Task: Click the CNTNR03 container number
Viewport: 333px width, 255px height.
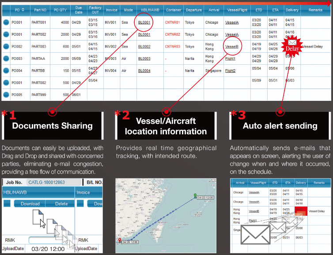Action: pyautogui.click(x=172, y=47)
